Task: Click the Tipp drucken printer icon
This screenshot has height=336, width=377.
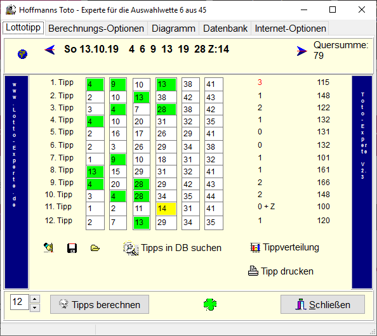Action: click(x=253, y=271)
